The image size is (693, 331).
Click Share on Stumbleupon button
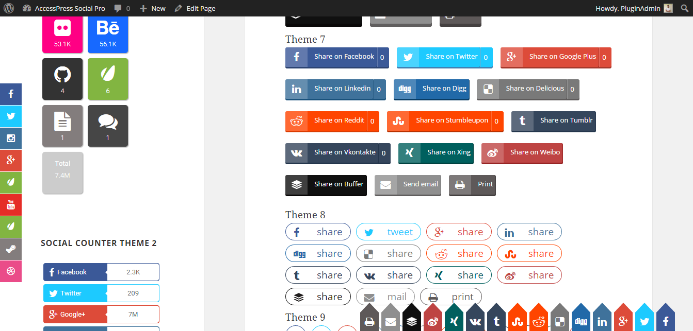point(445,121)
